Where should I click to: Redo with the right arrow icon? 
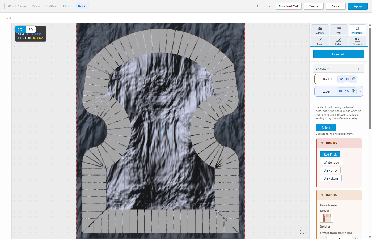click(269, 6)
